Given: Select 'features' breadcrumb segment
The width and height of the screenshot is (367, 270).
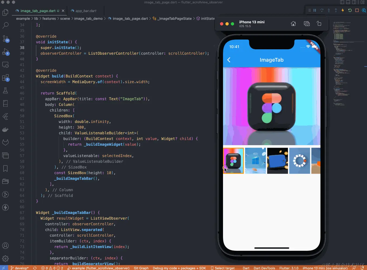Looking at the screenshot, I should (x=49, y=18).
